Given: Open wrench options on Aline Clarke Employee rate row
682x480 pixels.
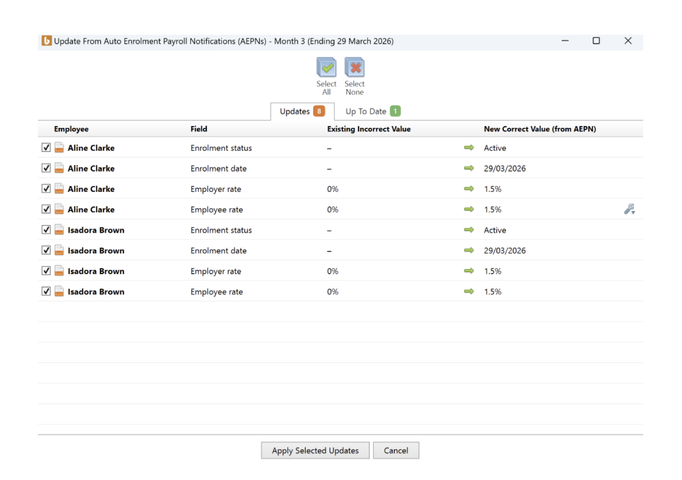Looking at the screenshot, I should 630,209.
